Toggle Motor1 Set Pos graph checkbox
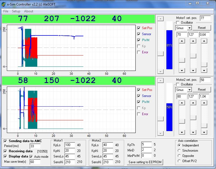The image size is (216, 169). pos(139,28)
